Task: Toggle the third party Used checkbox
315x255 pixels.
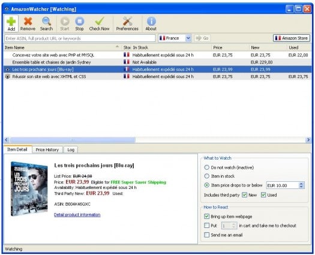Action: click(263, 195)
